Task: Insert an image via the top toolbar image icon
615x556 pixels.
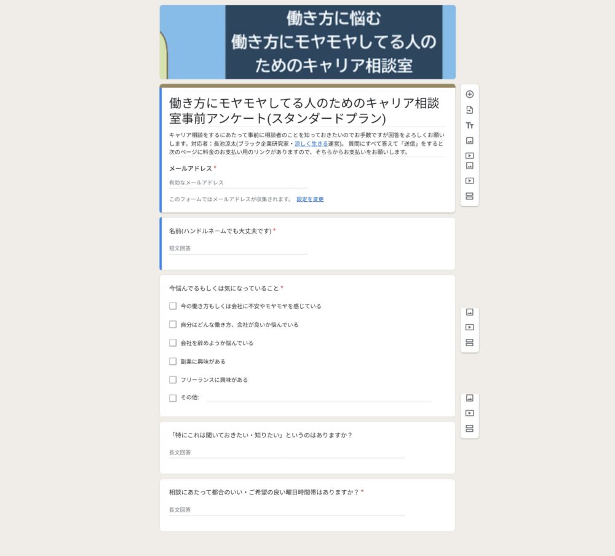Action: tap(469, 140)
